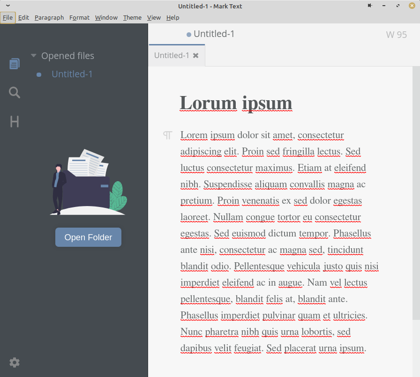The image size is (420, 377).
Task: Show the table of contents via H icon
Action: [x=14, y=121]
